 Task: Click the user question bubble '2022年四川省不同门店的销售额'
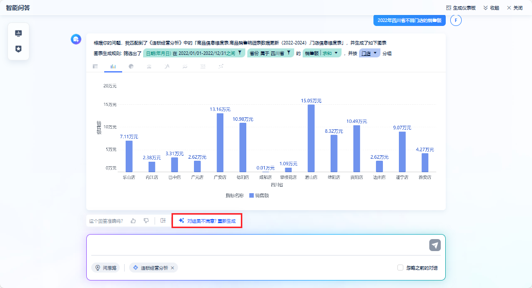(409, 20)
